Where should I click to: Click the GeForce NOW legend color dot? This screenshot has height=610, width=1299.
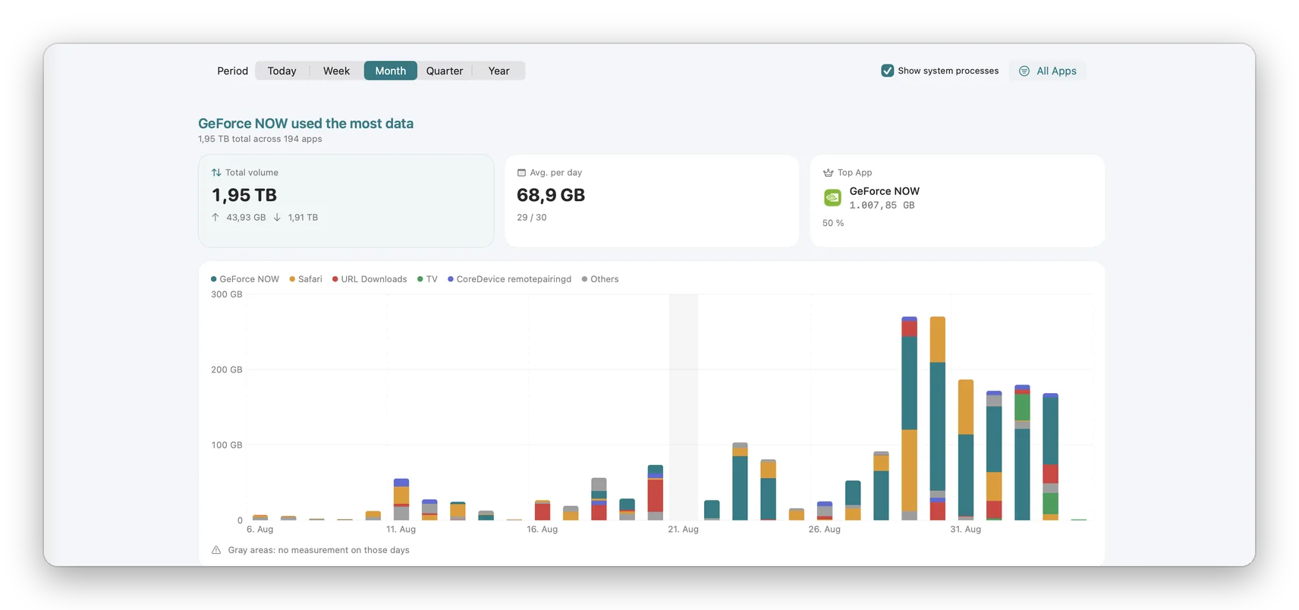click(x=214, y=279)
